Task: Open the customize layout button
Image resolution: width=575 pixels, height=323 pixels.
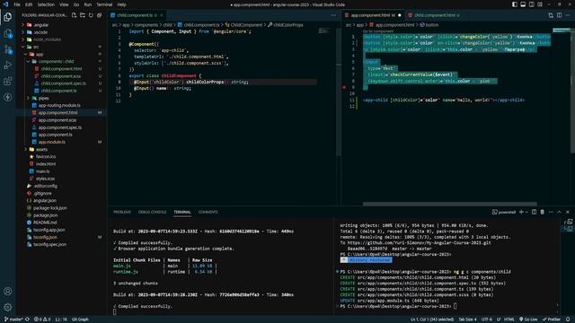Action: (540, 4)
